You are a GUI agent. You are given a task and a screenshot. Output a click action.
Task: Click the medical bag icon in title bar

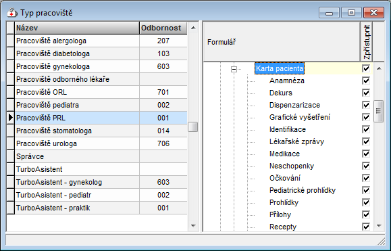[12, 12]
